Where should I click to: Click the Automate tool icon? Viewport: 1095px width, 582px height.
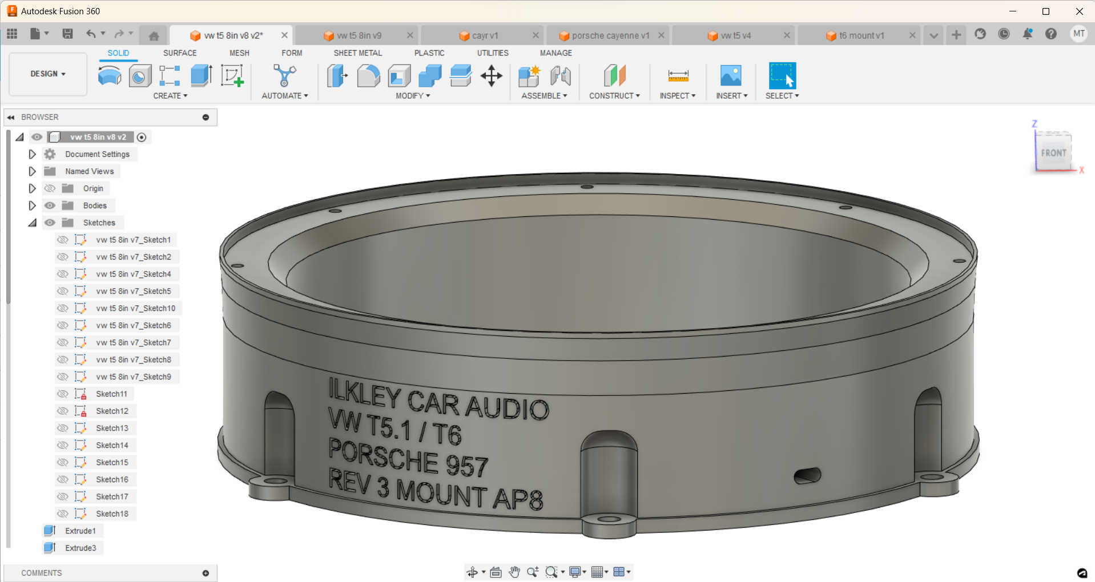point(284,75)
